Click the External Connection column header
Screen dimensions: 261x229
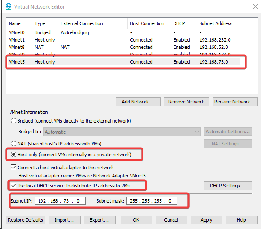pos(93,23)
